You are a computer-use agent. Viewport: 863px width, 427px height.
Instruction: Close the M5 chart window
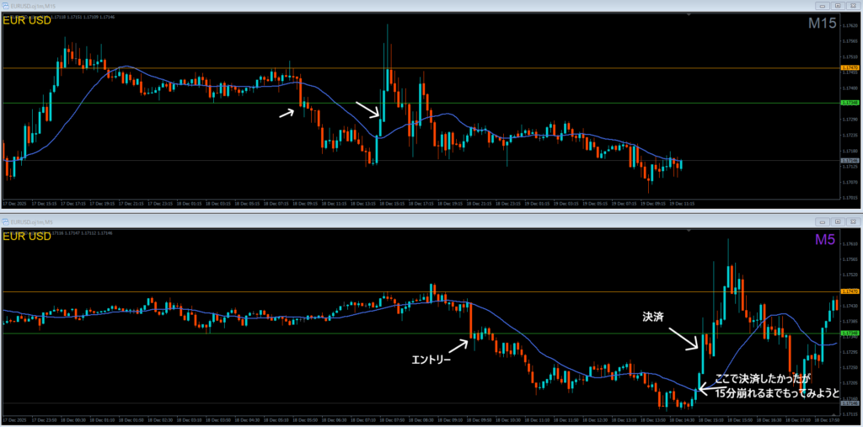click(x=853, y=222)
